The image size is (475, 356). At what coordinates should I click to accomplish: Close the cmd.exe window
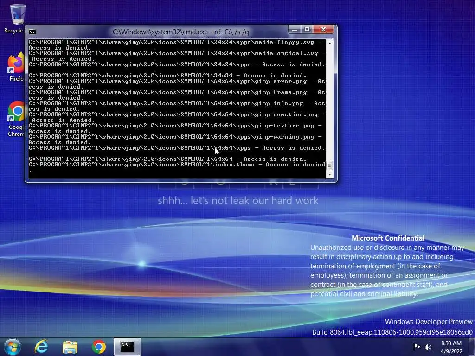[323, 29]
